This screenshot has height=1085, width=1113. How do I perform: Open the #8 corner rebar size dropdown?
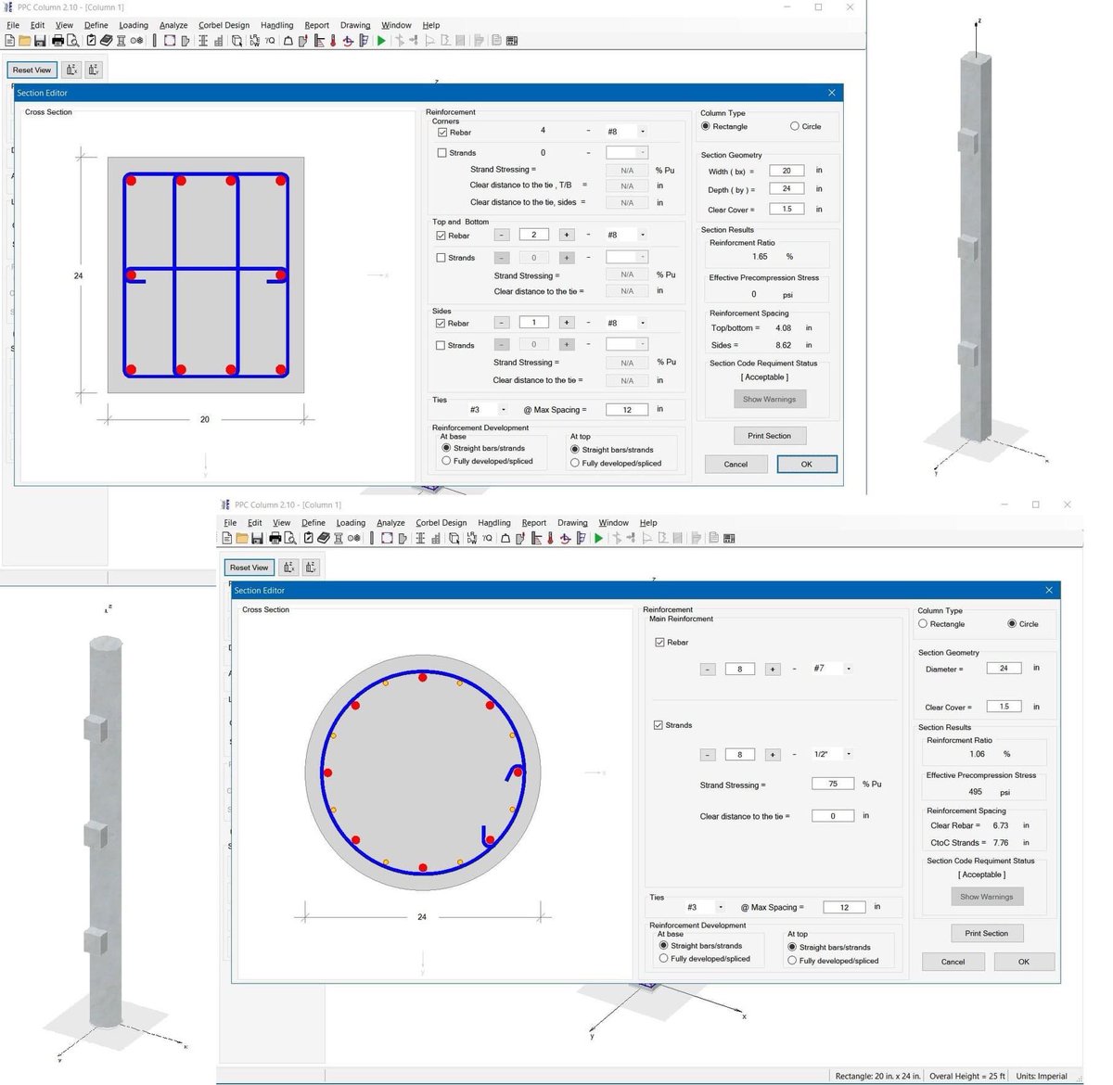coord(641,131)
